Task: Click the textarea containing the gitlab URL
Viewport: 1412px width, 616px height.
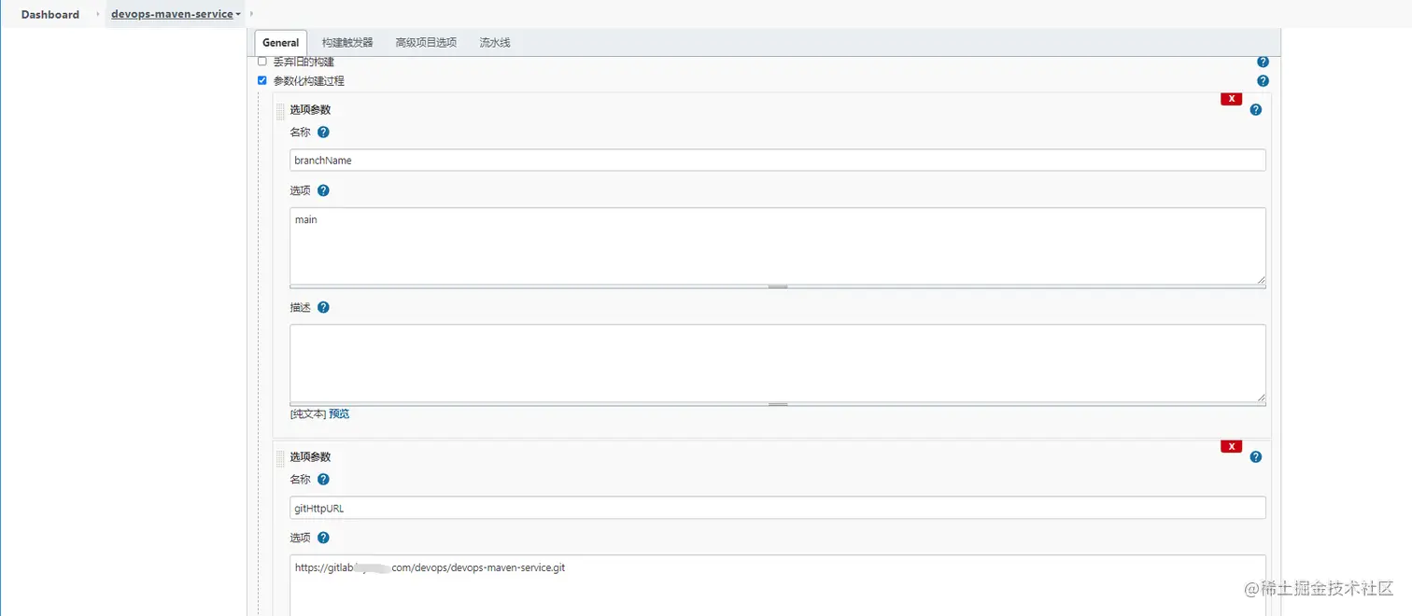Action: pos(778,585)
